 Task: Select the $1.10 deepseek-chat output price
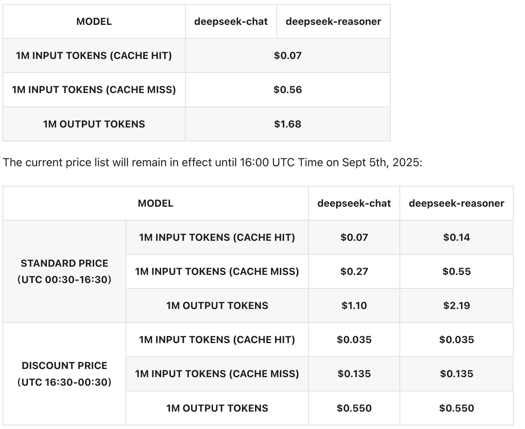click(x=354, y=306)
